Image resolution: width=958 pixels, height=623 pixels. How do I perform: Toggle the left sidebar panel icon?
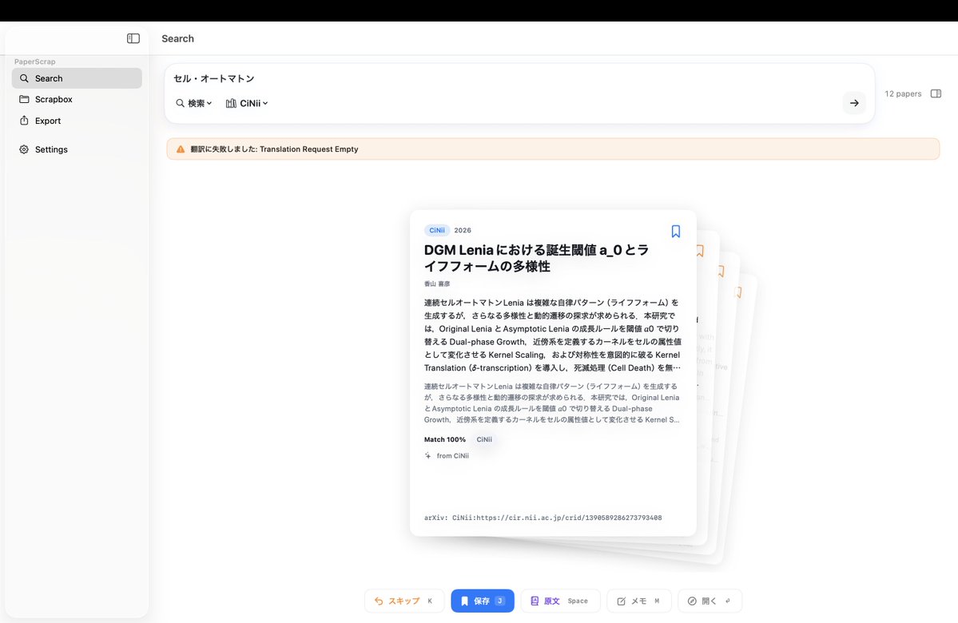tap(133, 38)
